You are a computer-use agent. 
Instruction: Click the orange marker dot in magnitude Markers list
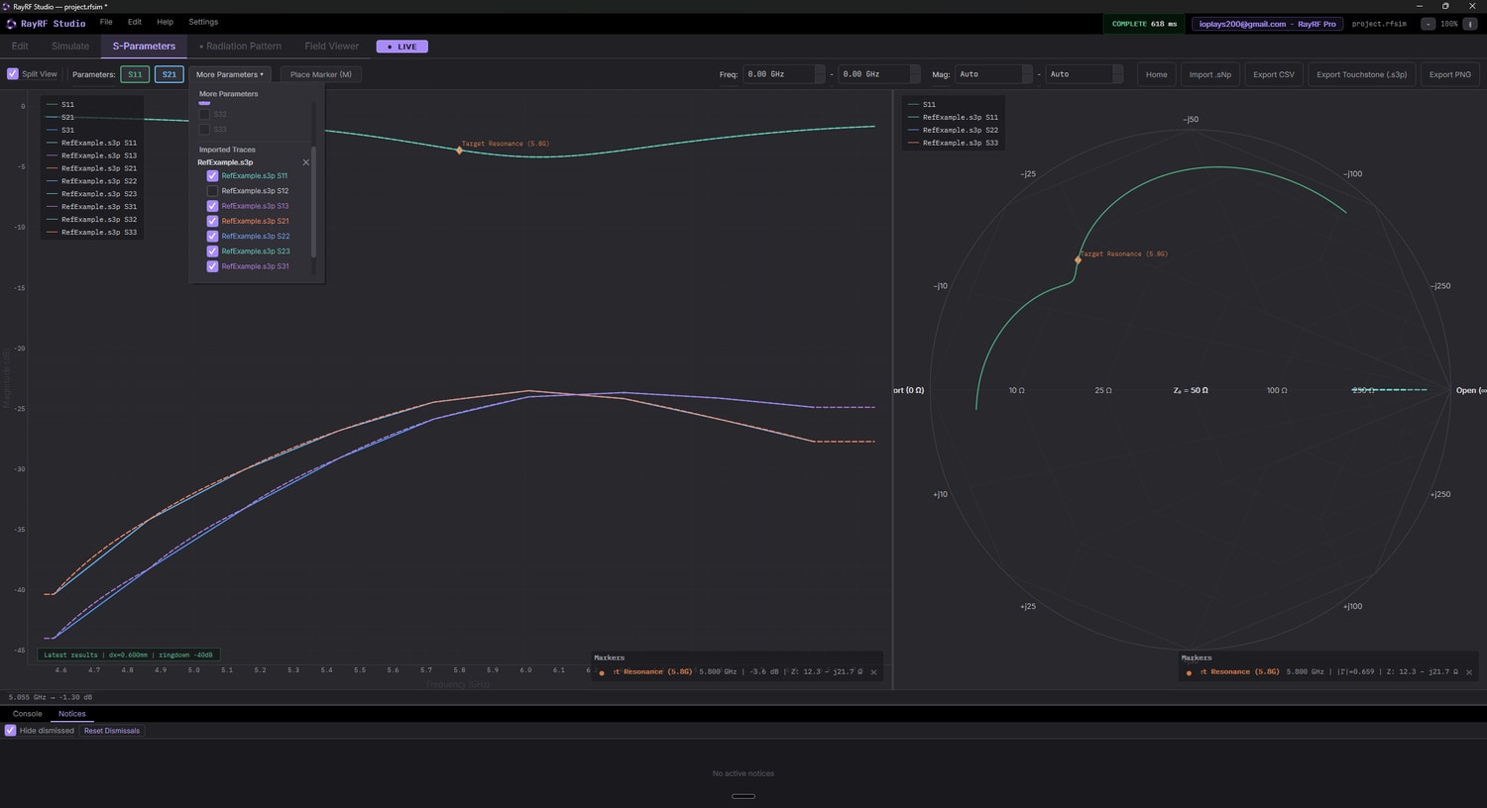[602, 673]
